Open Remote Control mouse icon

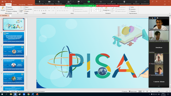click(124, 2)
